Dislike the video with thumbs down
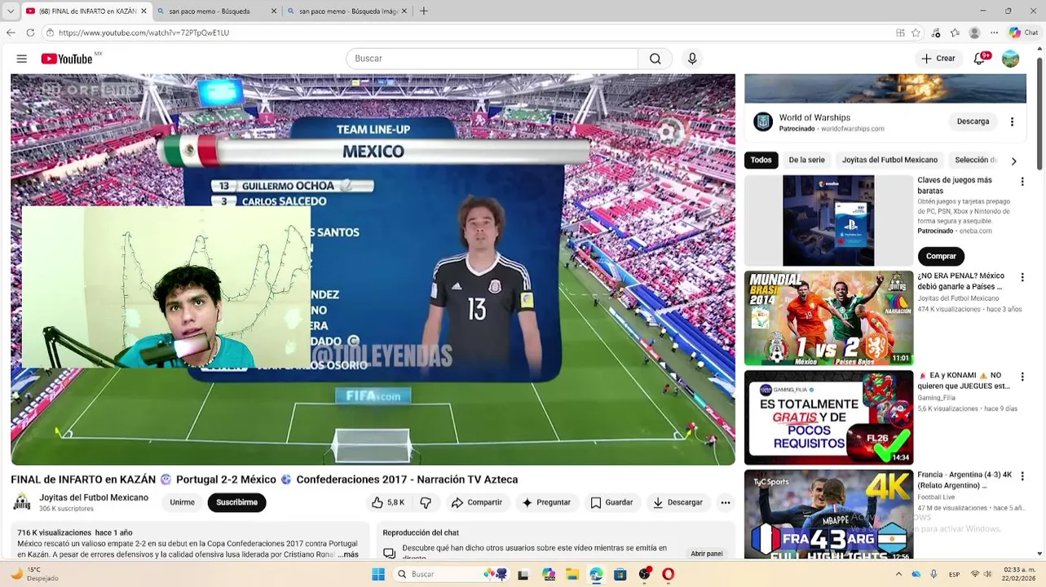Image resolution: width=1046 pixels, height=587 pixels. point(426,503)
